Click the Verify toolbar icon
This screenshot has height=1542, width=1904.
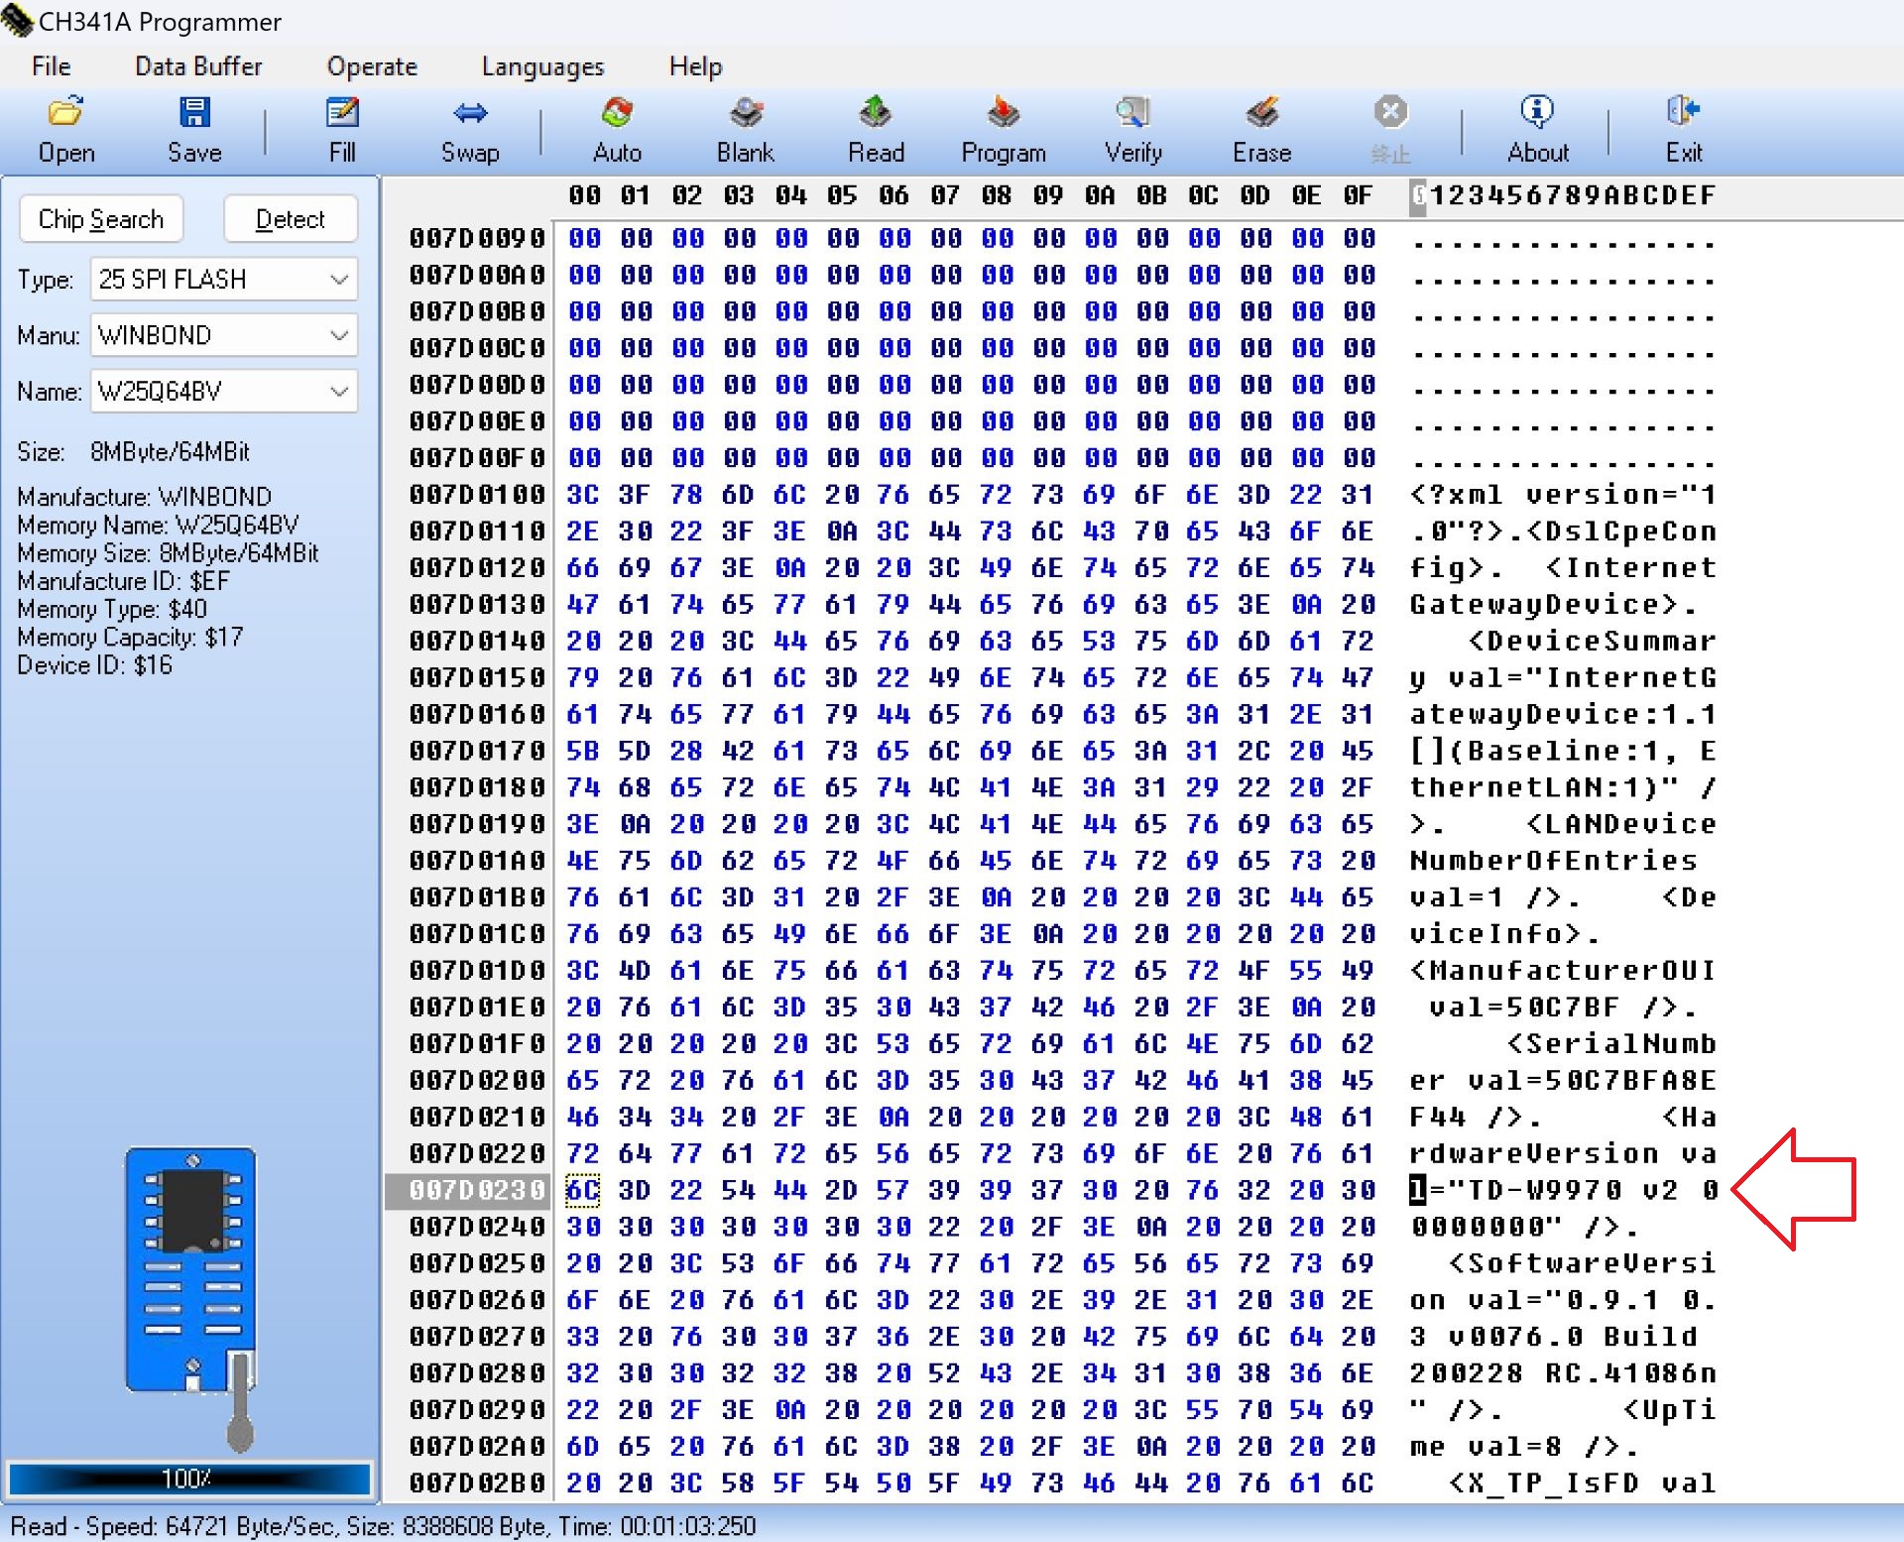coord(1132,112)
